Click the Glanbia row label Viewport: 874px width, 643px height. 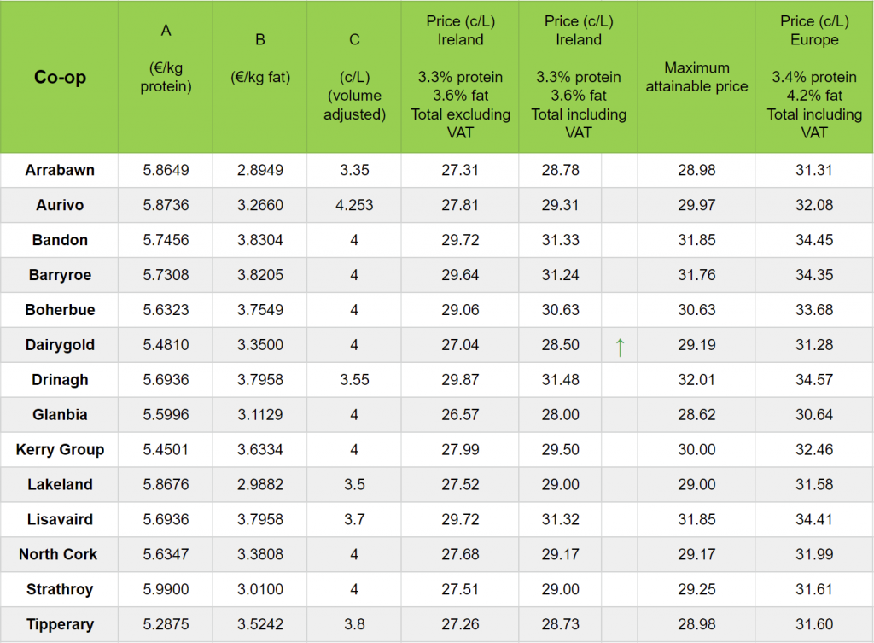pyautogui.click(x=60, y=415)
